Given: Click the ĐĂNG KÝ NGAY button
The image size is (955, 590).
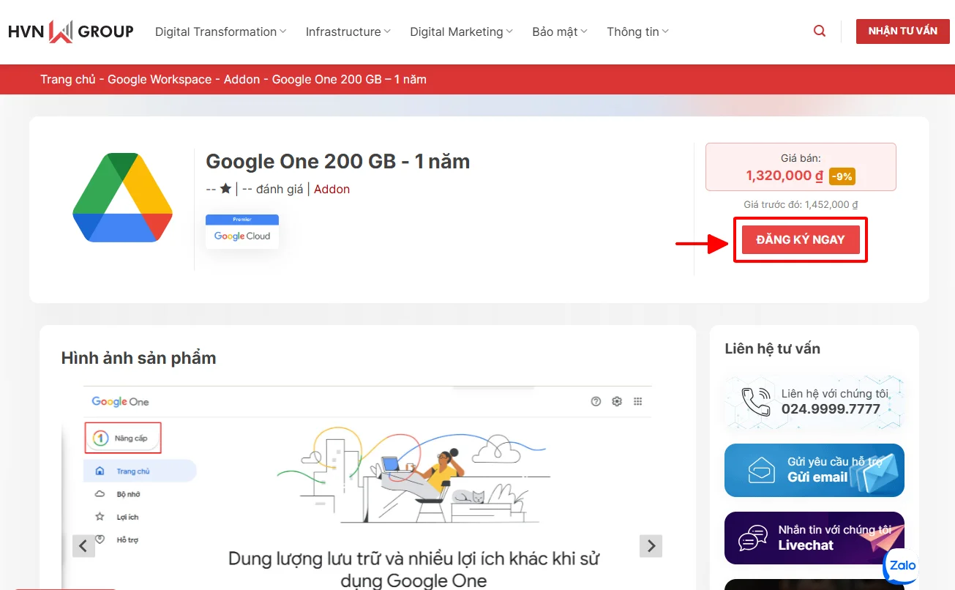Looking at the screenshot, I should click(801, 239).
